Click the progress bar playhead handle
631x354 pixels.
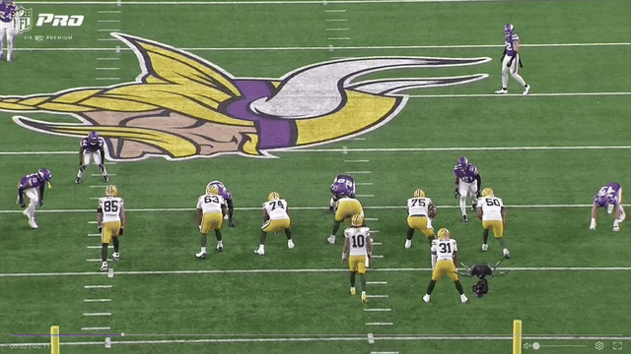click(122, 334)
